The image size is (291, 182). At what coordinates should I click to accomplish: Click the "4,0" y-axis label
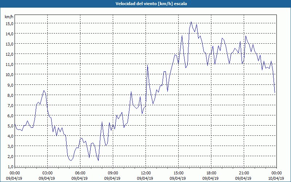point(11,136)
